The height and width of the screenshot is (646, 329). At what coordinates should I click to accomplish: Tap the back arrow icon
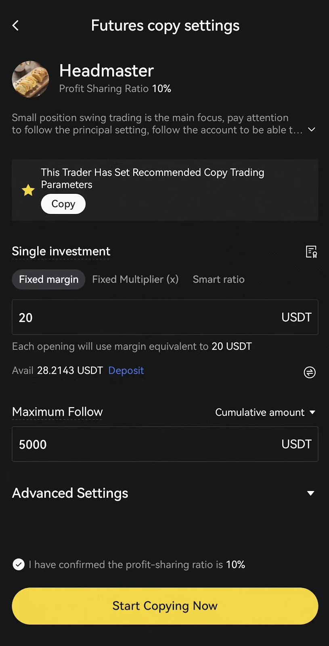pos(16,26)
